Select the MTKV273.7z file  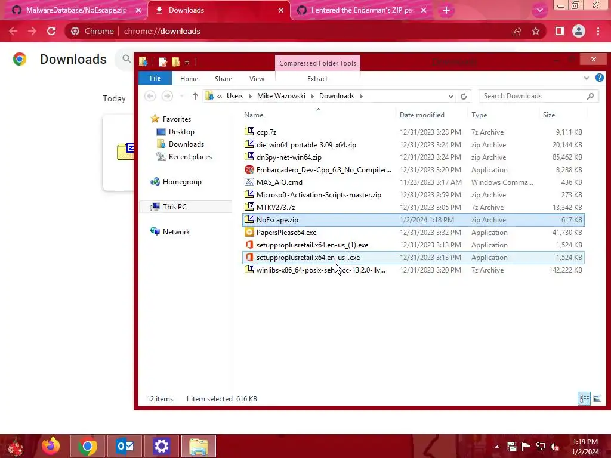[x=413, y=207]
